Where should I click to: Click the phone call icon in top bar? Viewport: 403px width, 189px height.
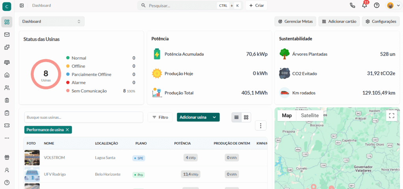[x=352, y=6]
